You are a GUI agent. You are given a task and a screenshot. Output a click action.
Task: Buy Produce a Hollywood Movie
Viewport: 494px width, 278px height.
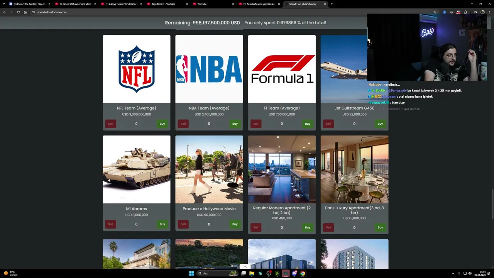[235, 224]
